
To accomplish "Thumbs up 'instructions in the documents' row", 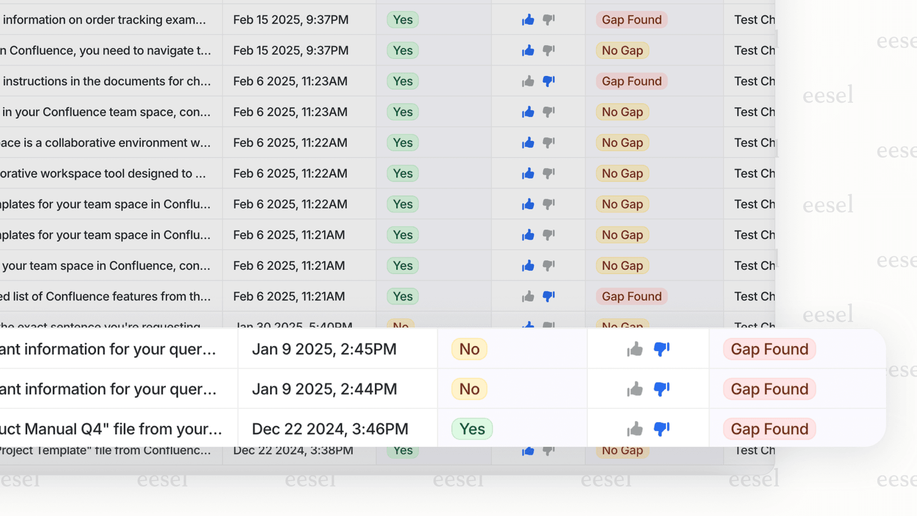I will click(x=528, y=81).
